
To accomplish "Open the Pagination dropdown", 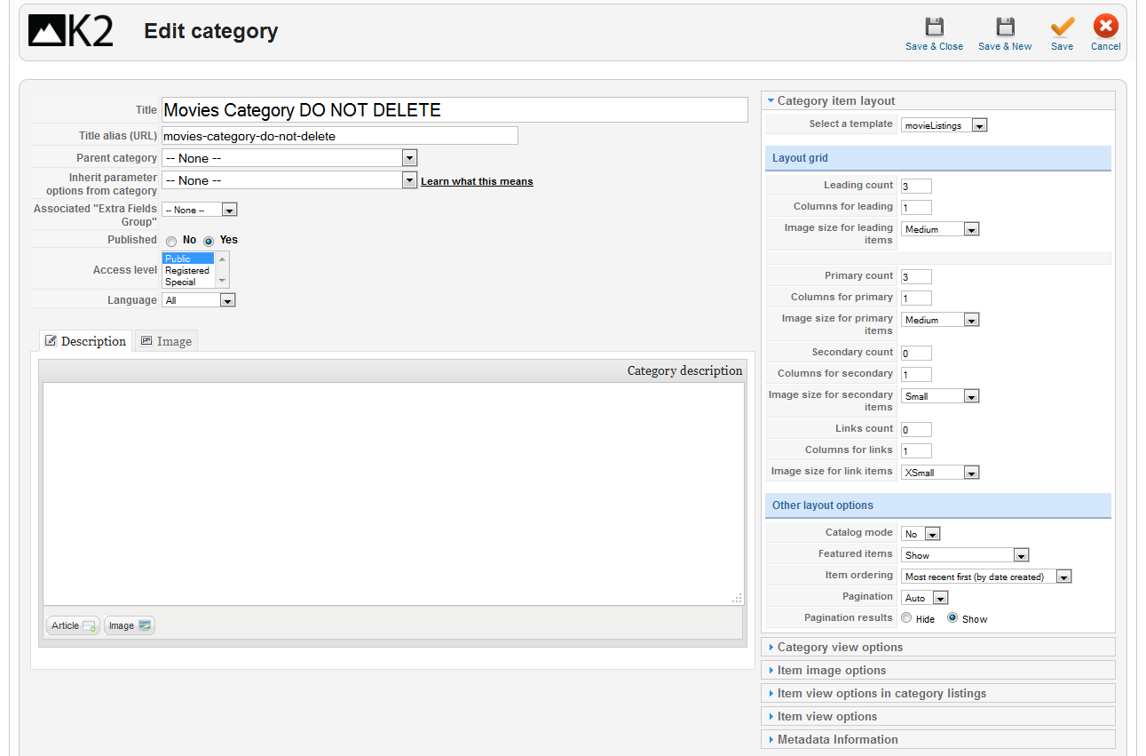I will 925,598.
